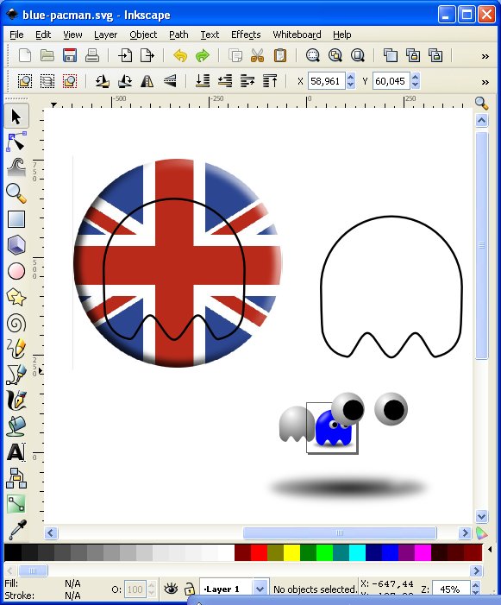The image size is (501, 605).
Task: Click New document icon
Action: pyautogui.click(x=25, y=55)
